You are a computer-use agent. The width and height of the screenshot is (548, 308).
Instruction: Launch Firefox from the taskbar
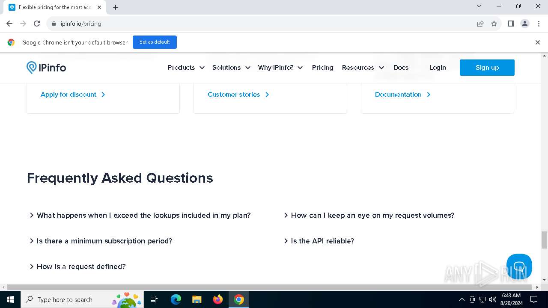click(218, 299)
